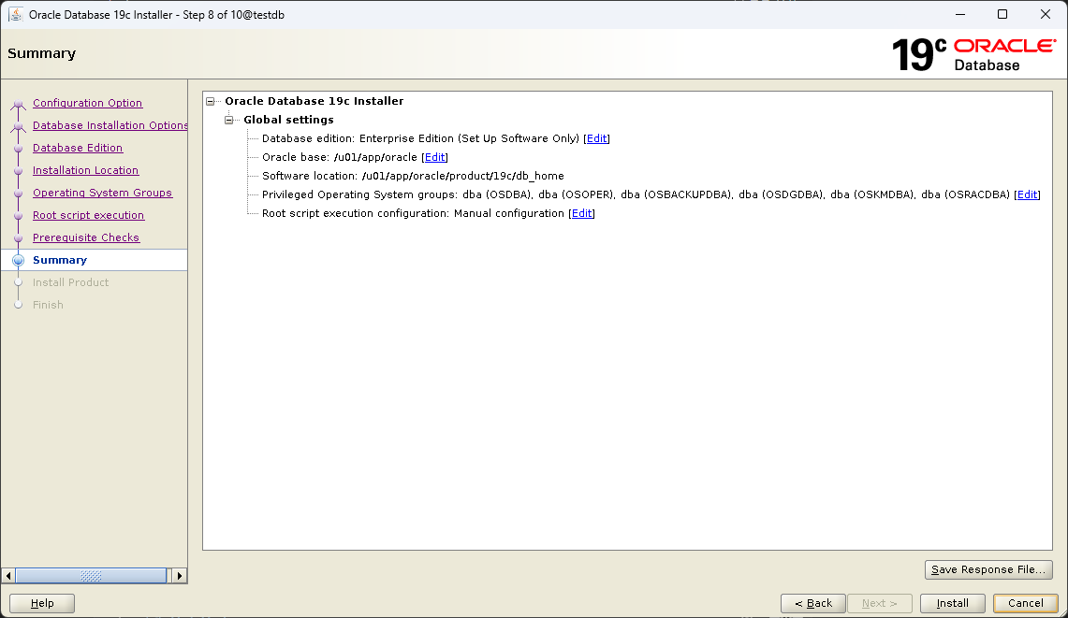Click sidebar scrollbar left arrow

[x=8, y=576]
